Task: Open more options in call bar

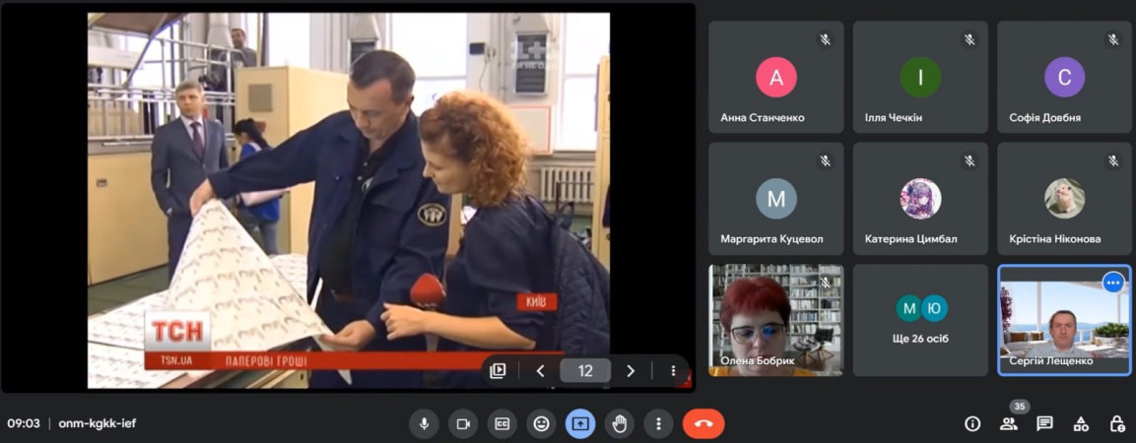Action: [x=658, y=423]
